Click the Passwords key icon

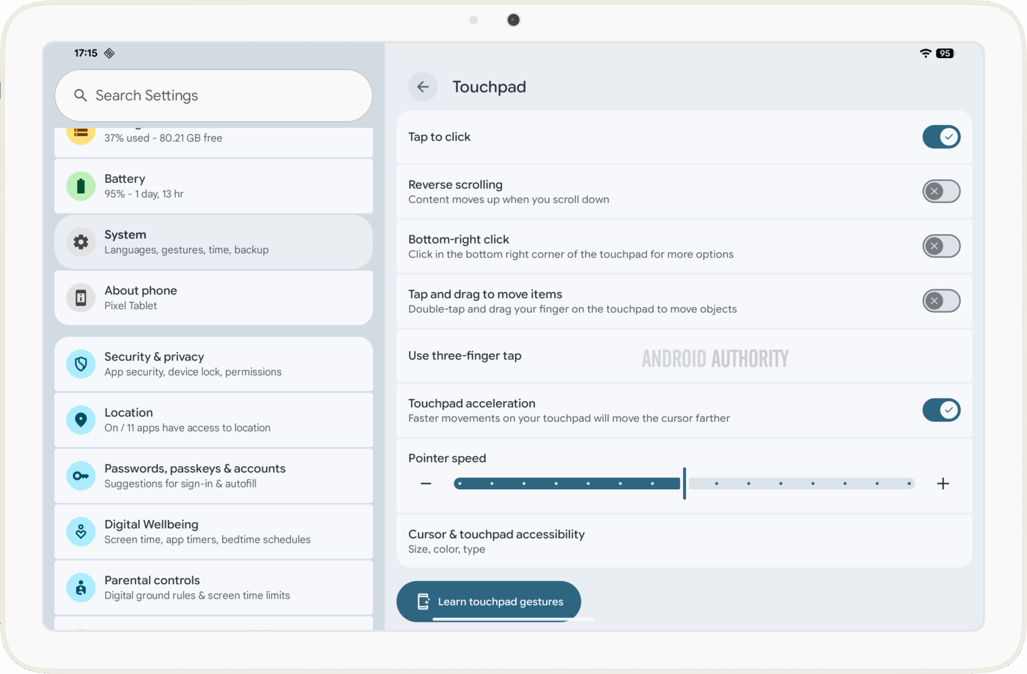coord(81,476)
